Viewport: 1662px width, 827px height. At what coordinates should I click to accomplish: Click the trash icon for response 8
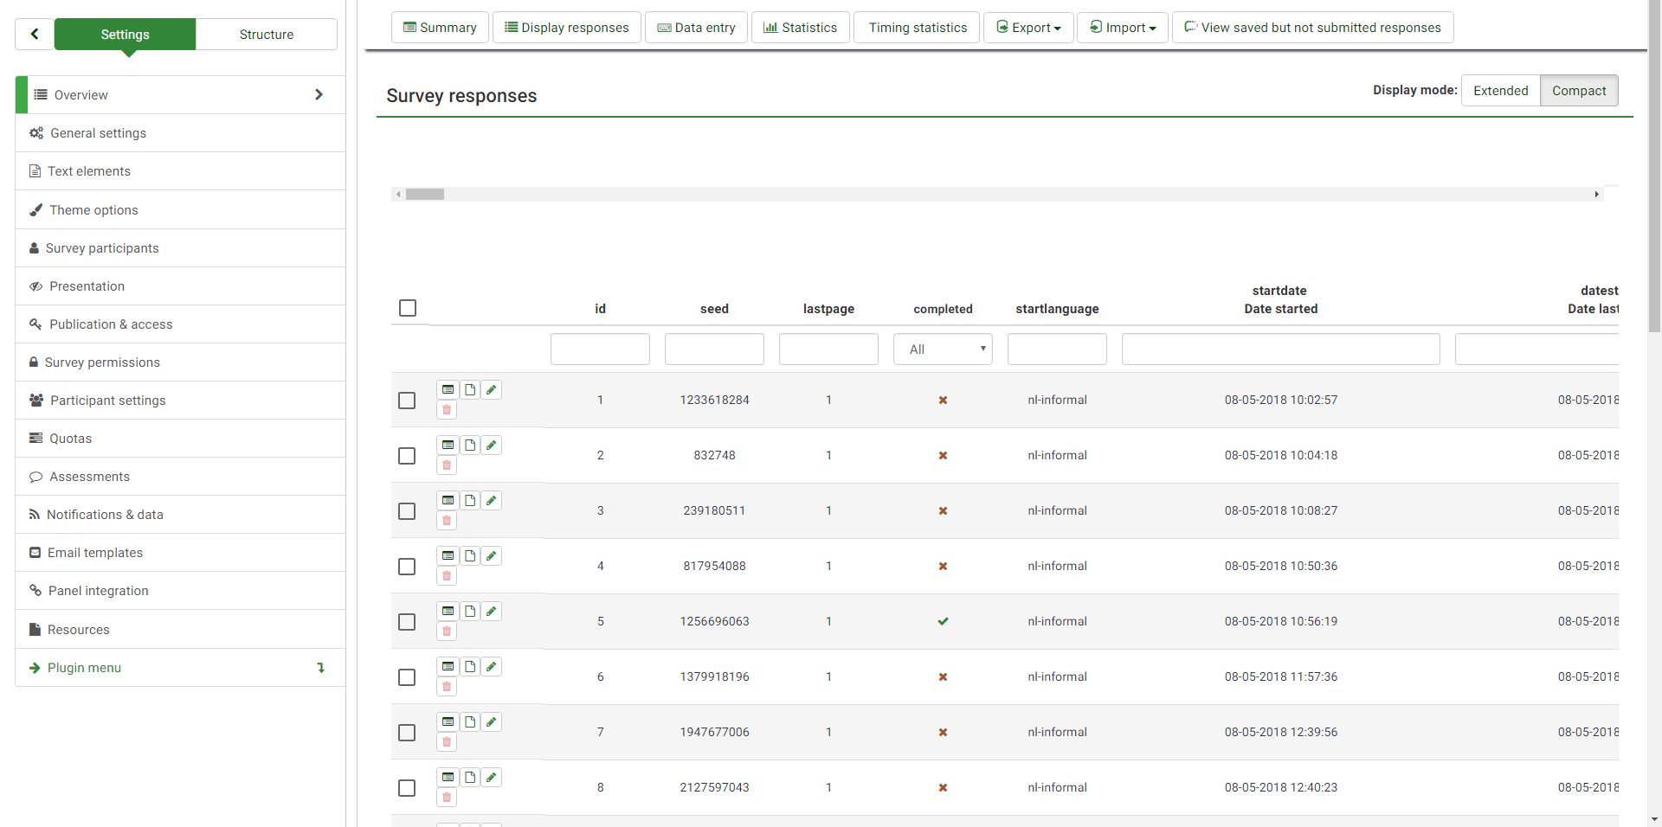point(447,798)
